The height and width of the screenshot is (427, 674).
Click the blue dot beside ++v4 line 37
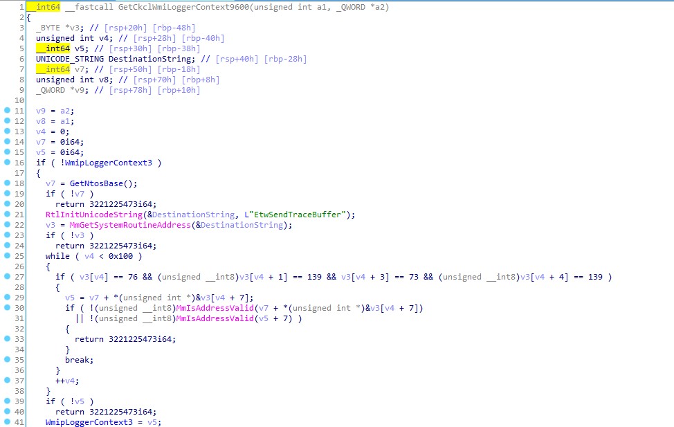point(7,380)
